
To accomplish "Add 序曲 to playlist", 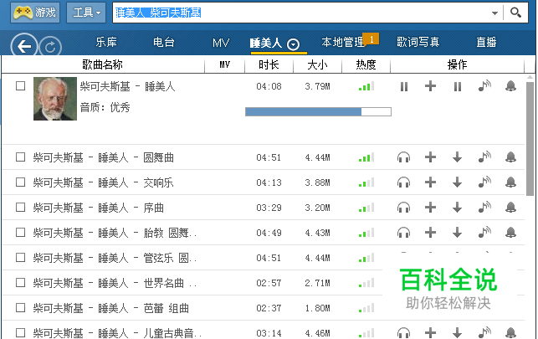I will coord(430,208).
